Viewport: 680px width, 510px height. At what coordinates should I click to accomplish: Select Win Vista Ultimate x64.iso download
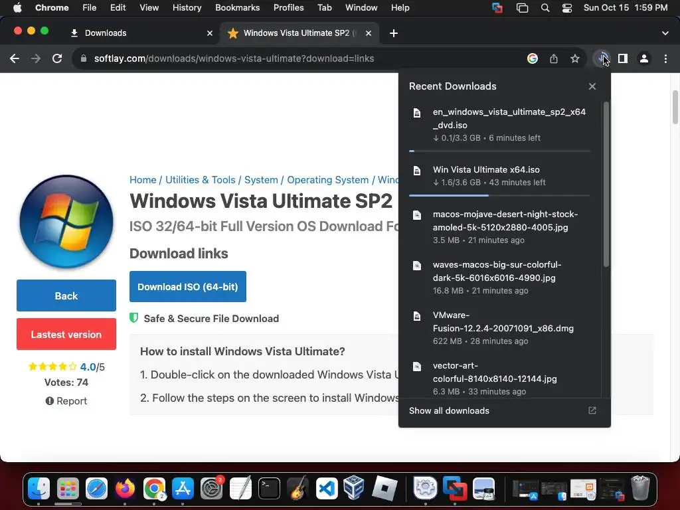coord(499,175)
